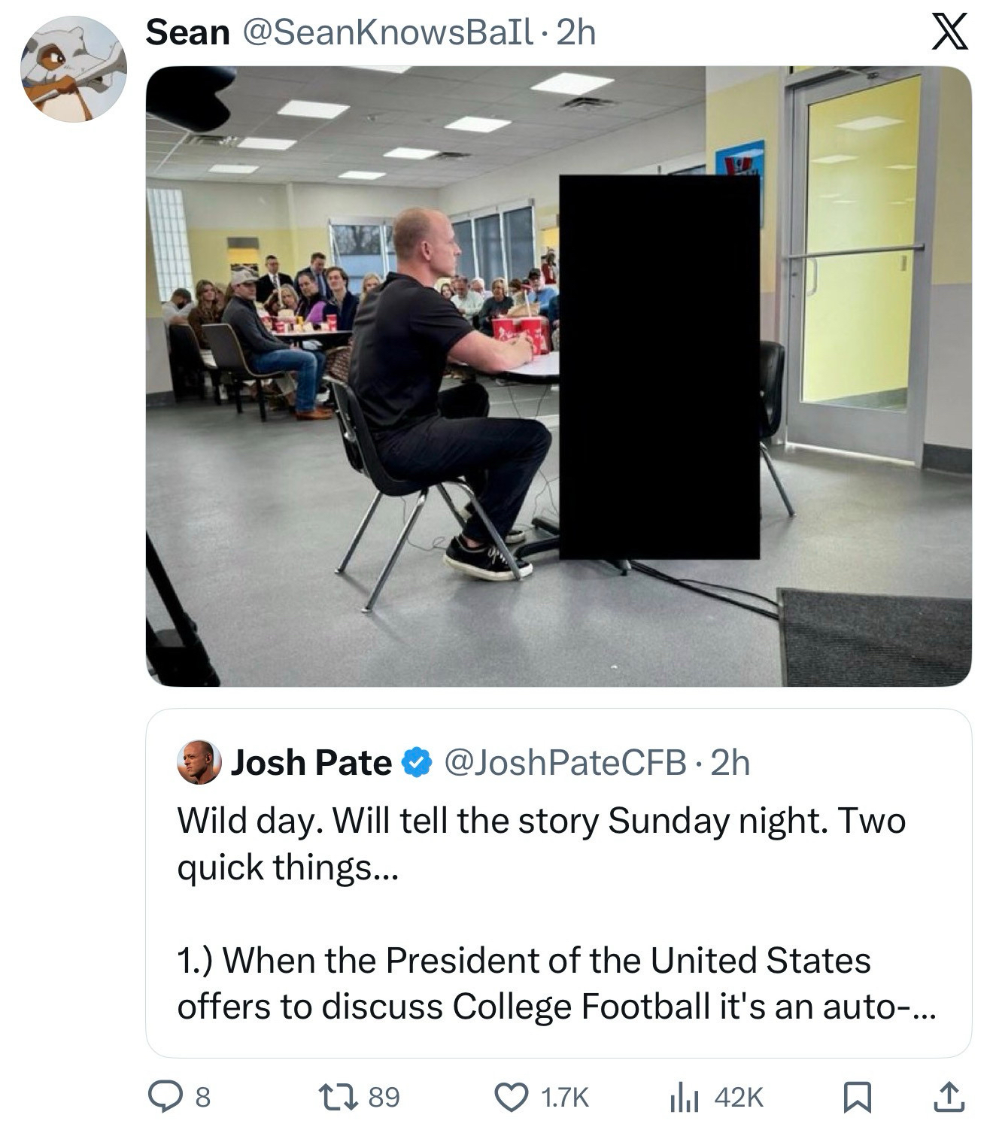993x1130 pixels.
Task: Open the @JoshPateCFB handle
Action: 566,763
